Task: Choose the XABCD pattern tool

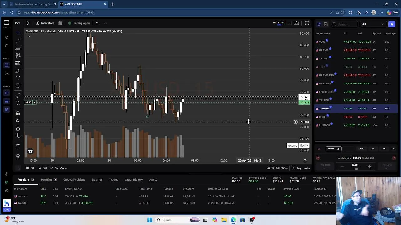Action: pos(18,55)
